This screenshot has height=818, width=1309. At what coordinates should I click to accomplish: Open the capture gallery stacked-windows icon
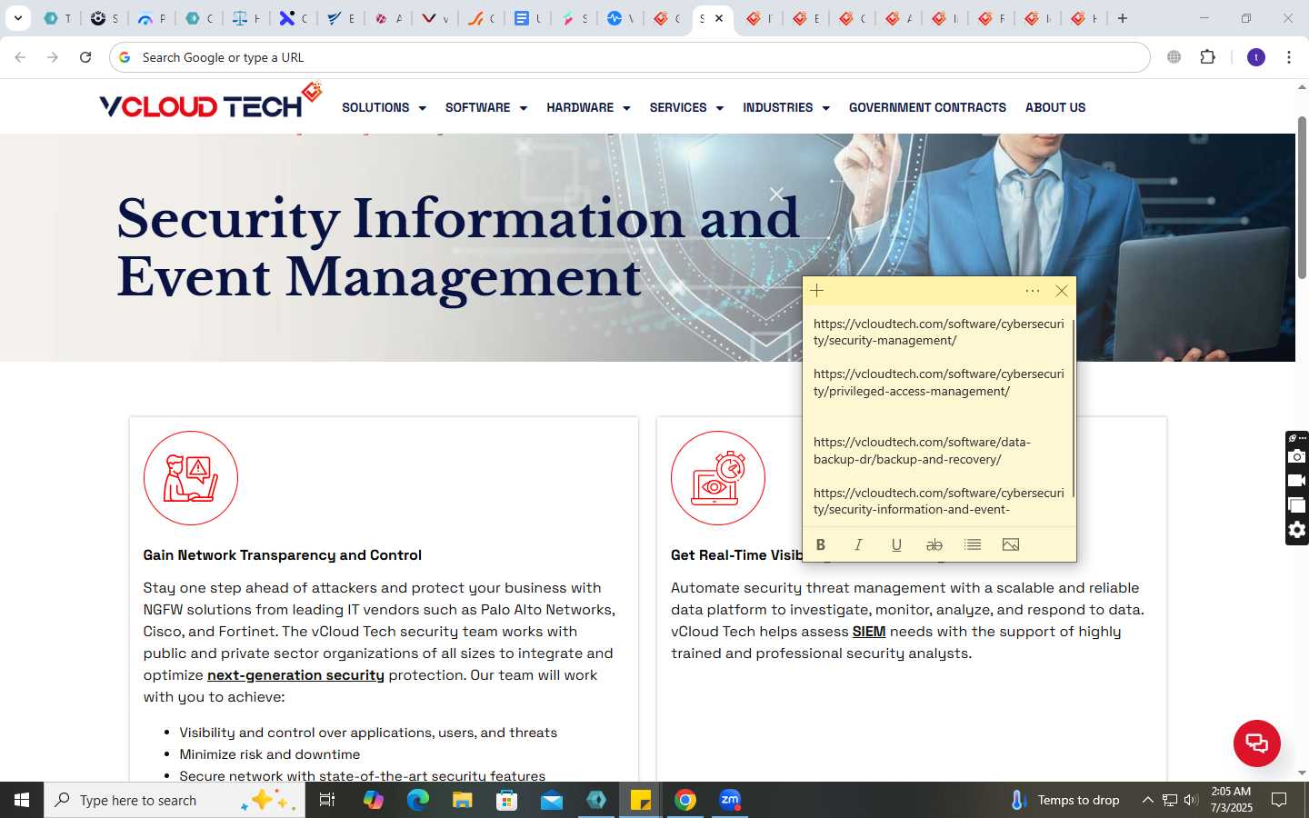pyautogui.click(x=1297, y=505)
